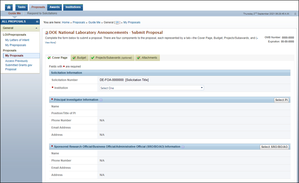Image resolution: width=299 pixels, height=183 pixels.
Task: Click the Projects/Subawards green check icon
Action: tap(93, 58)
